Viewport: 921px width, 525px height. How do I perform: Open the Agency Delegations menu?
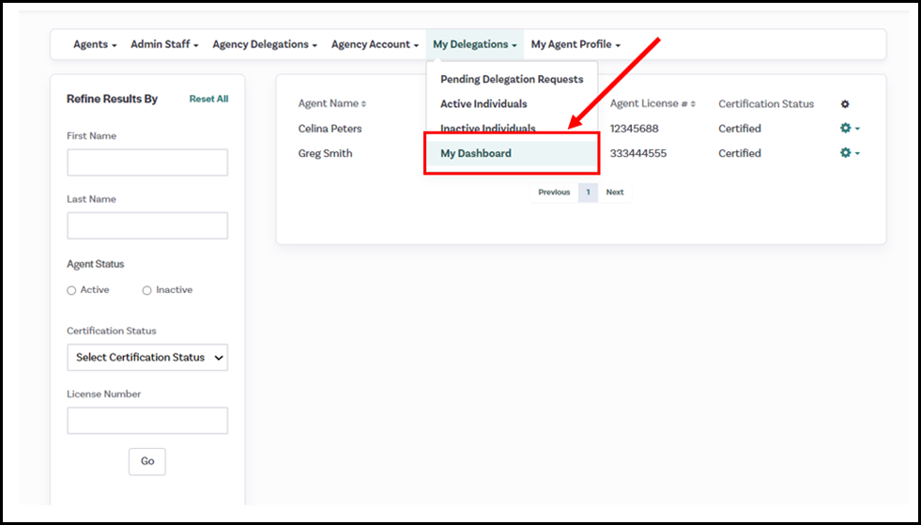[265, 44]
